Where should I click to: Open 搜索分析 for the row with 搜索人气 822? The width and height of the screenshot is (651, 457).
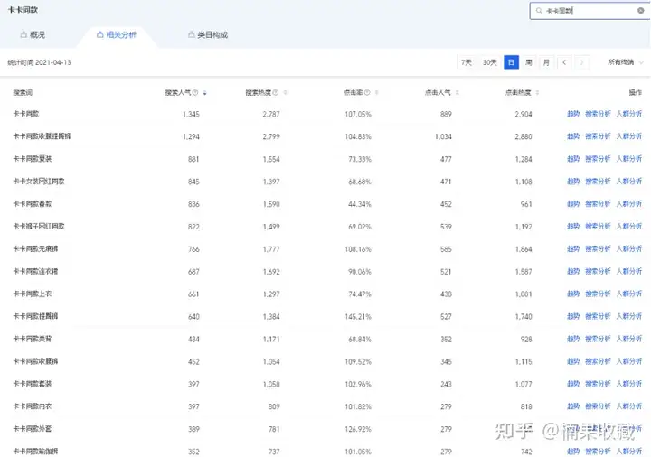click(x=598, y=226)
